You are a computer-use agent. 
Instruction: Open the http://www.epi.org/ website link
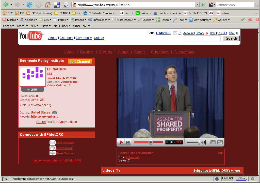[45, 116]
